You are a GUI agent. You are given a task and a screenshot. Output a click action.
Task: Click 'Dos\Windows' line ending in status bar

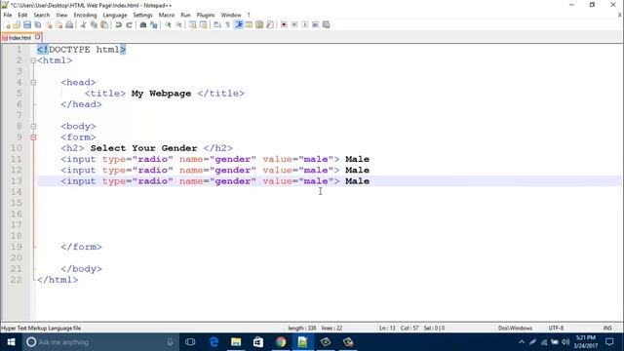(x=515, y=329)
